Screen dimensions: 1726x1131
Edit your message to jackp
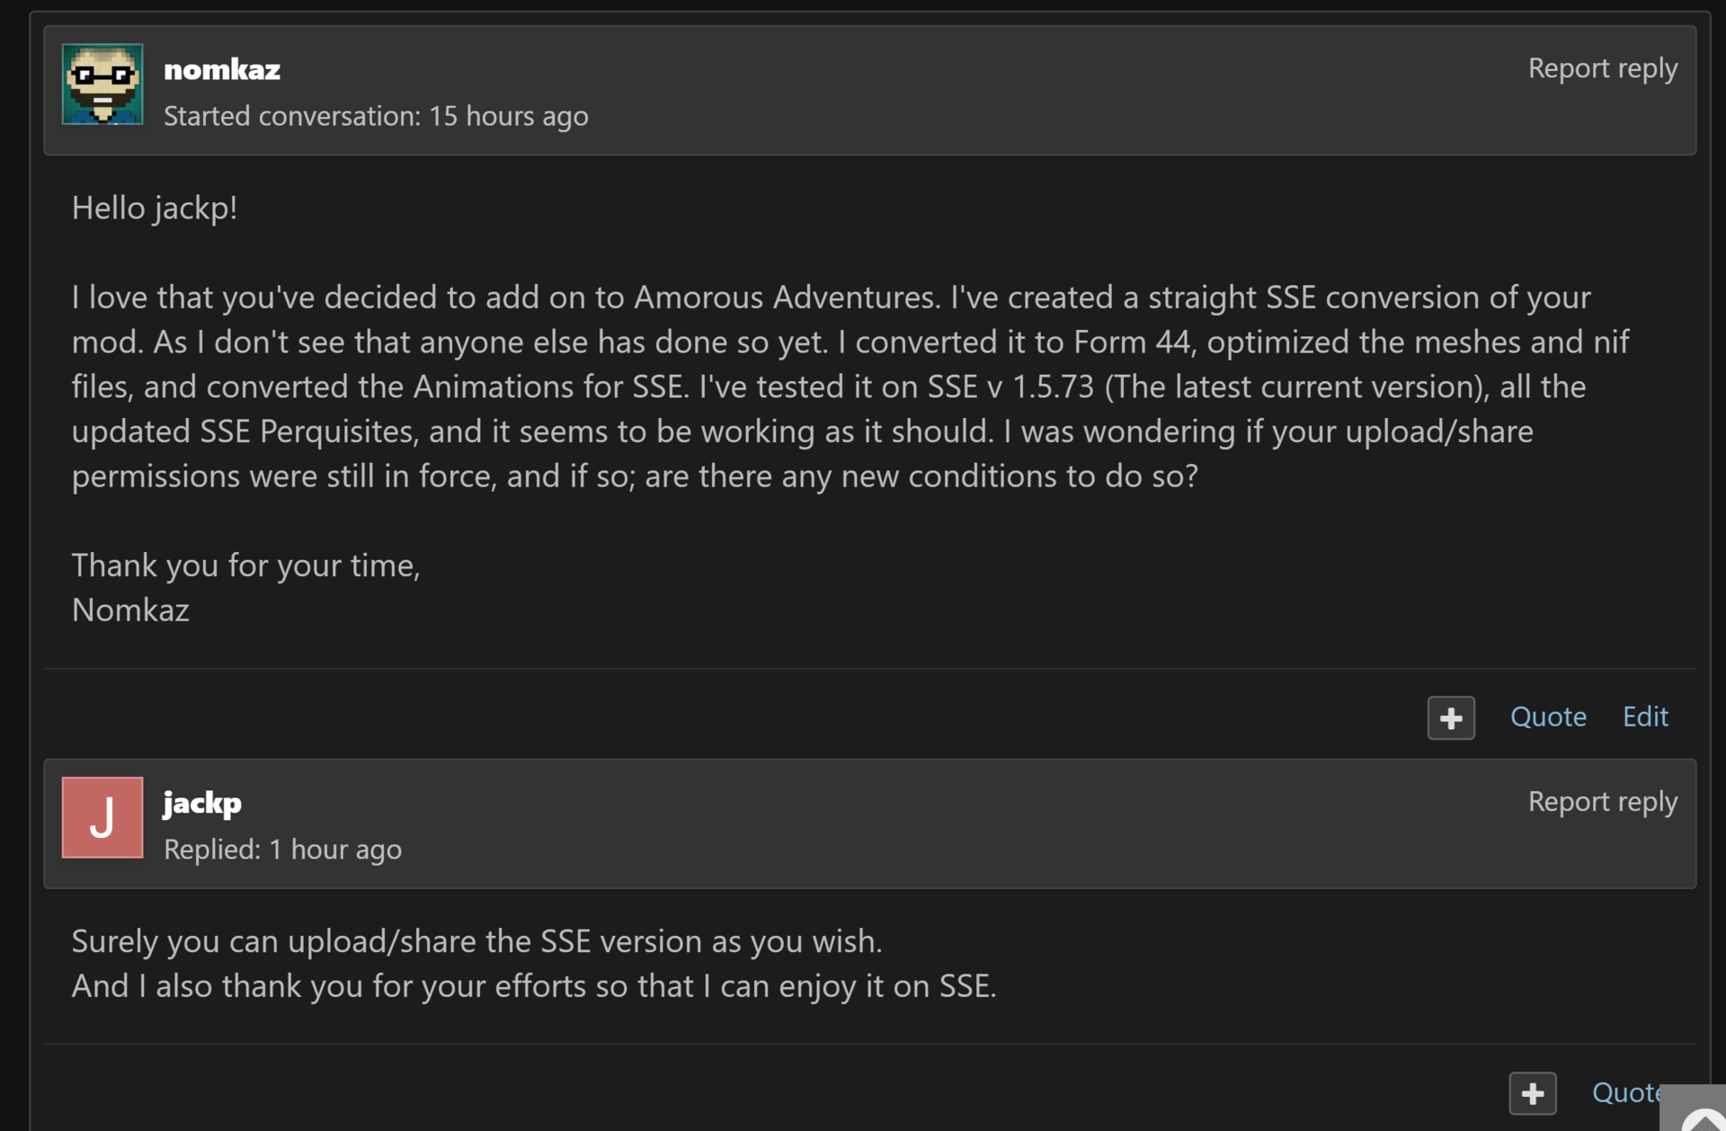[x=1645, y=717]
